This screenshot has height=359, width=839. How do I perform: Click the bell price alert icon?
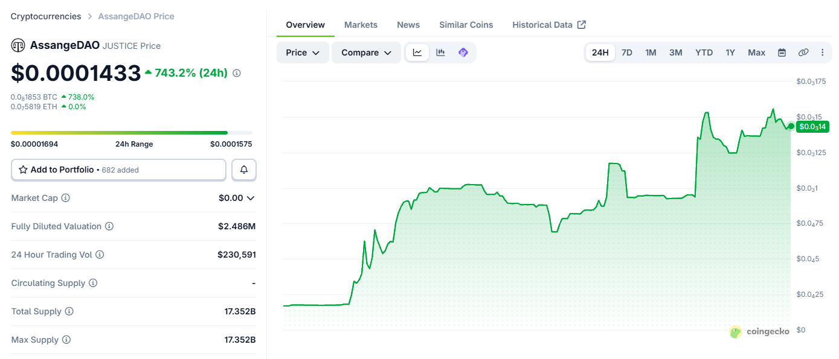[244, 170]
